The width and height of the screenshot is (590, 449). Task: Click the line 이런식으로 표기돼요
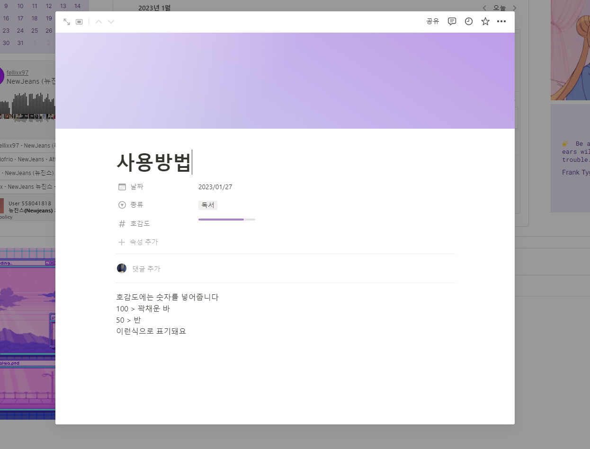click(151, 331)
